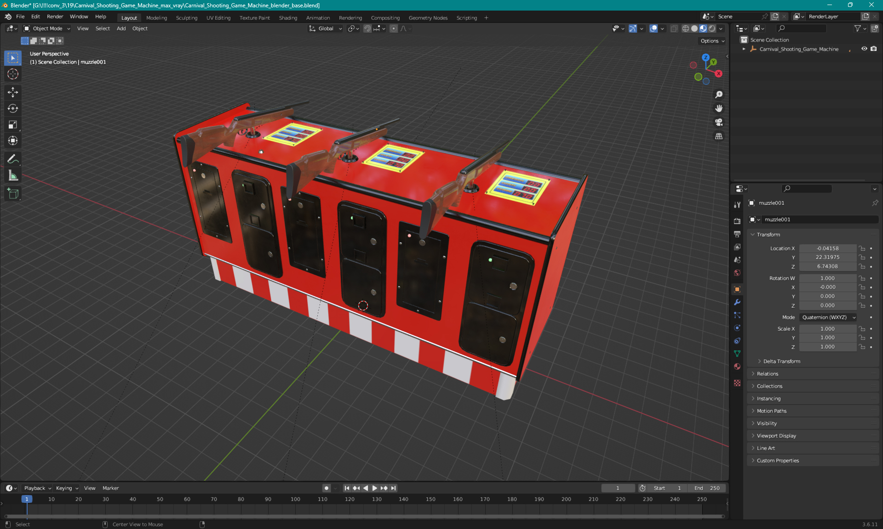
Task: Toggle lock on Location X
Action: [x=862, y=248]
